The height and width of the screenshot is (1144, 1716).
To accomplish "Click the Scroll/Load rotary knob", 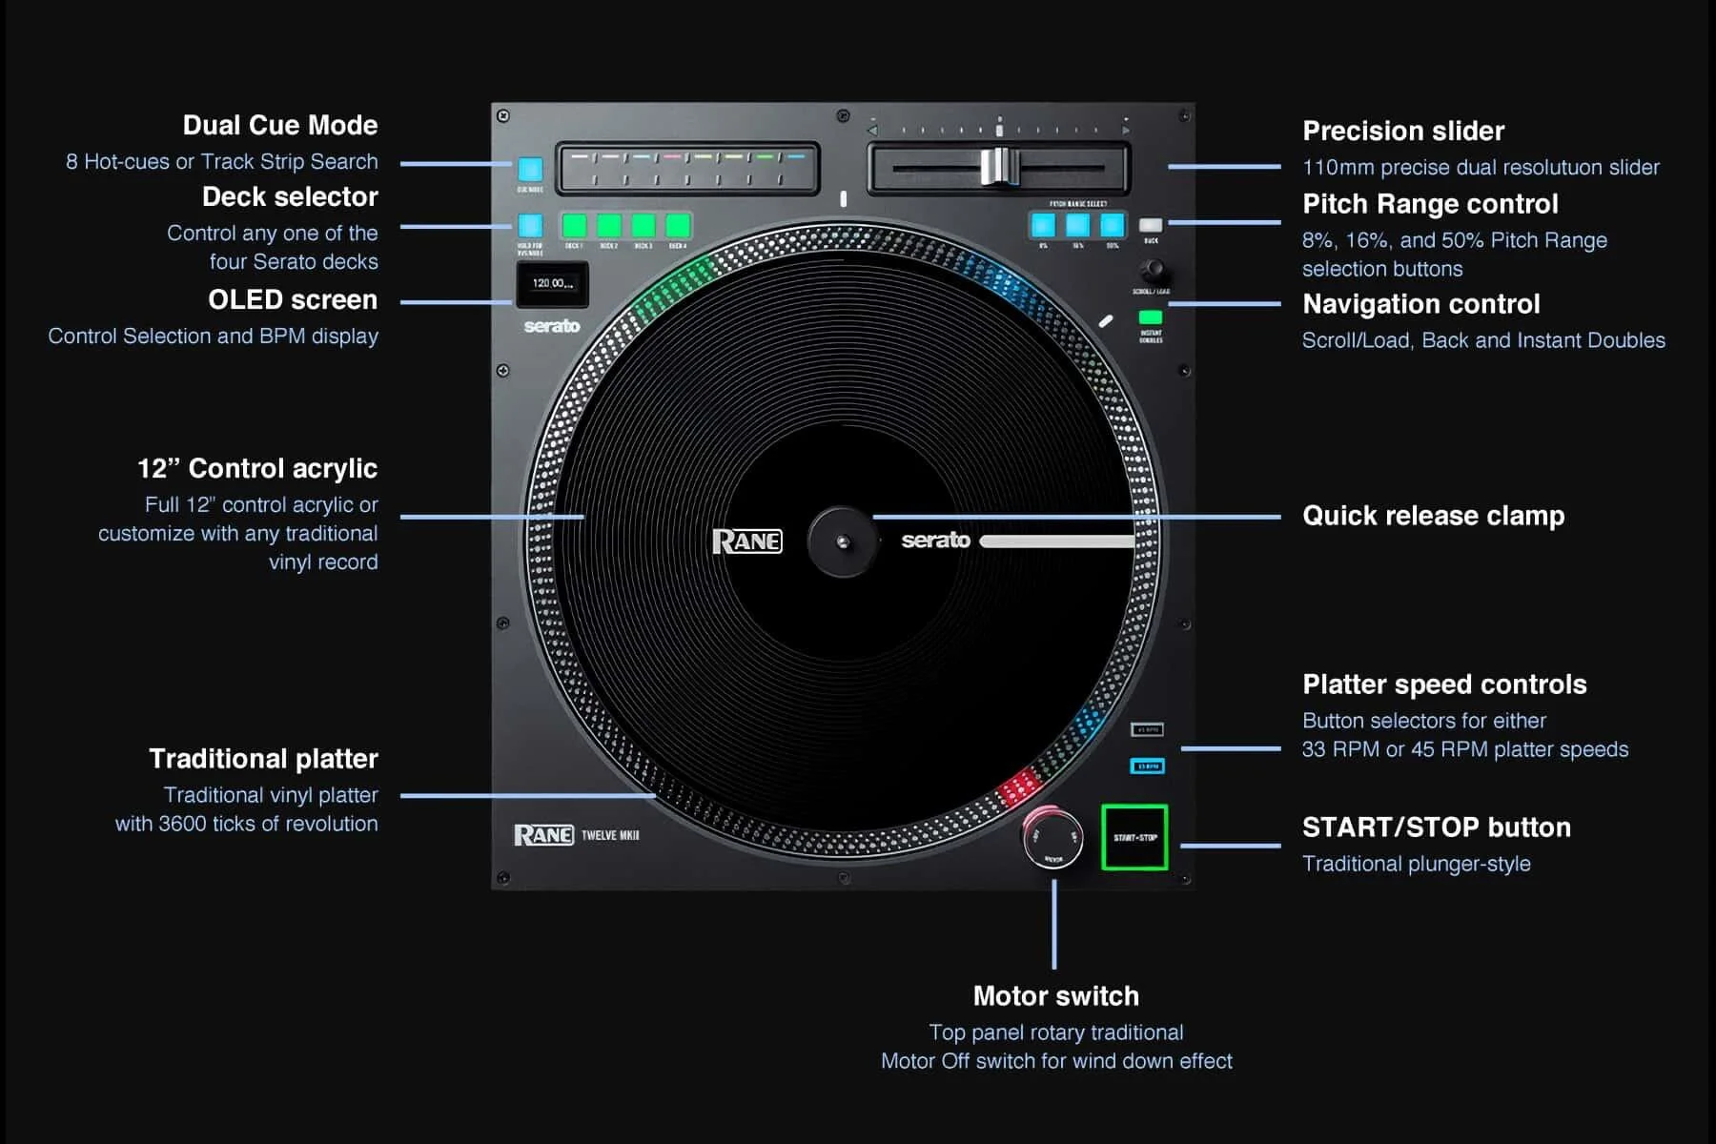I will (x=1152, y=270).
